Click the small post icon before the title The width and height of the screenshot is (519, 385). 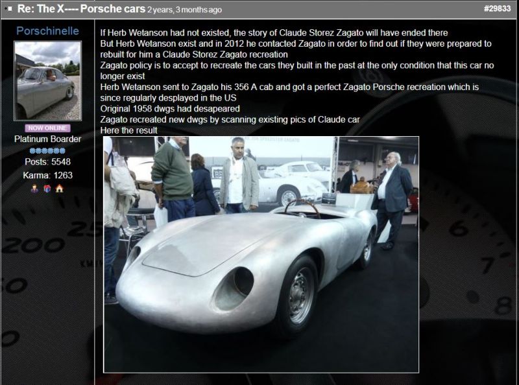point(9,9)
